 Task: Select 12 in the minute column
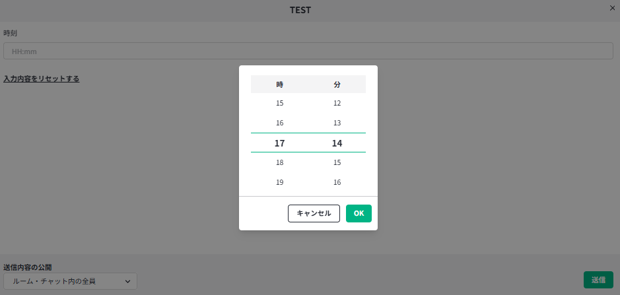tap(337, 103)
